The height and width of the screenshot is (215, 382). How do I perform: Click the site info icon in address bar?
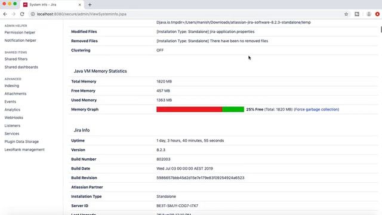pos(33,14)
